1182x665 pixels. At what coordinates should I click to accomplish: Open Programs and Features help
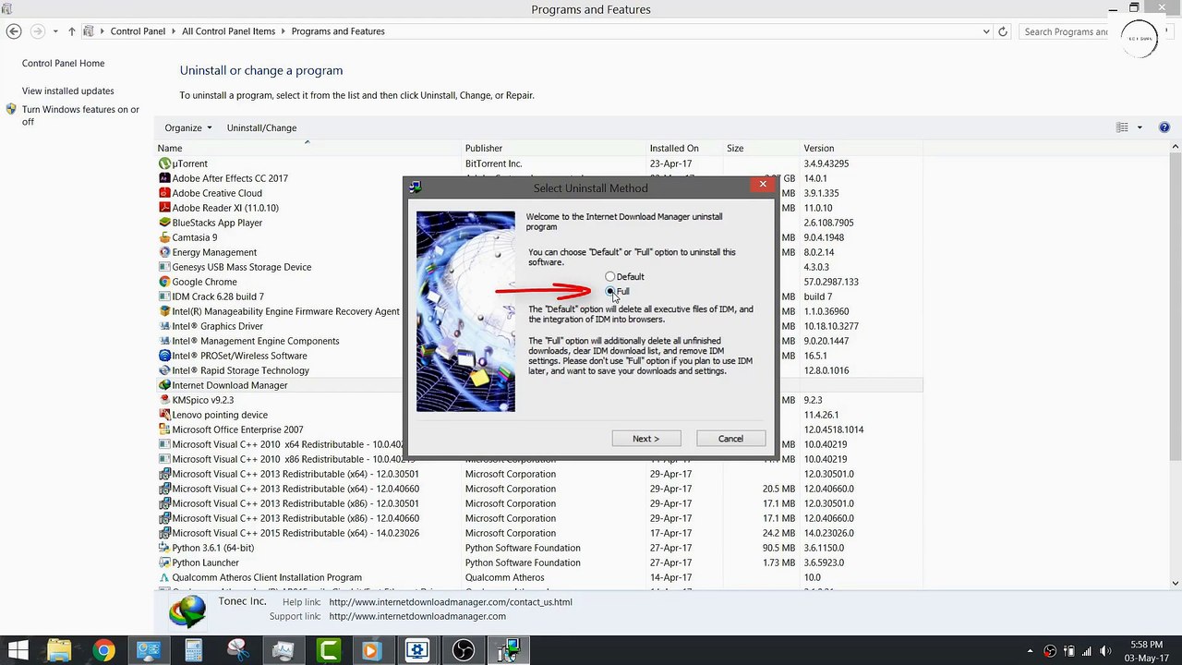(1164, 127)
